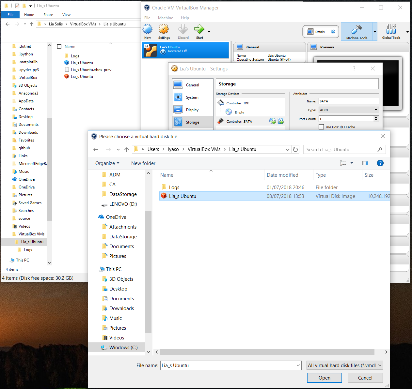This screenshot has width=412, height=389.
Task: Open the virtual hard disk file type filter
Action: tap(344, 365)
